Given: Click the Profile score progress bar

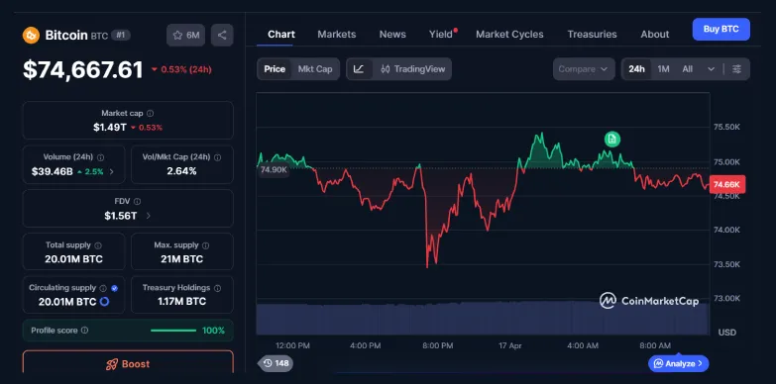Looking at the screenshot, I should [x=173, y=331].
